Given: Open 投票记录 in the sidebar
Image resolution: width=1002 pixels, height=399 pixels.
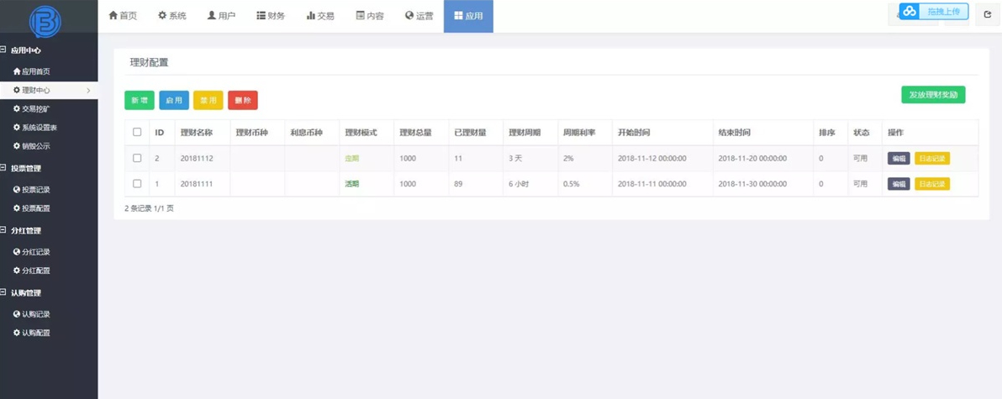Looking at the screenshot, I should pos(36,189).
